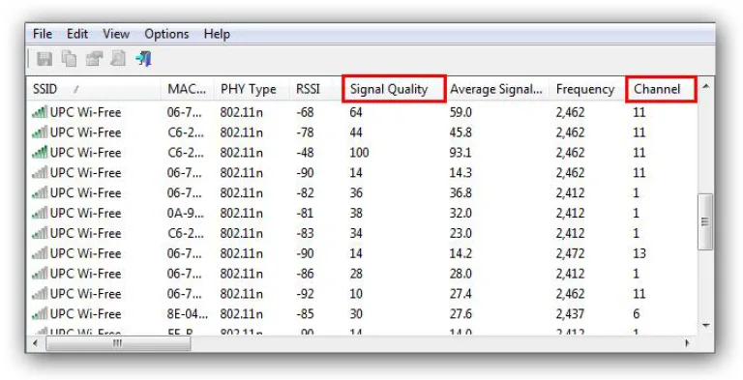Image resolution: width=743 pixels, height=380 pixels.
Task: Select the MAC cell starting with 0A-9
Action: [x=186, y=214]
